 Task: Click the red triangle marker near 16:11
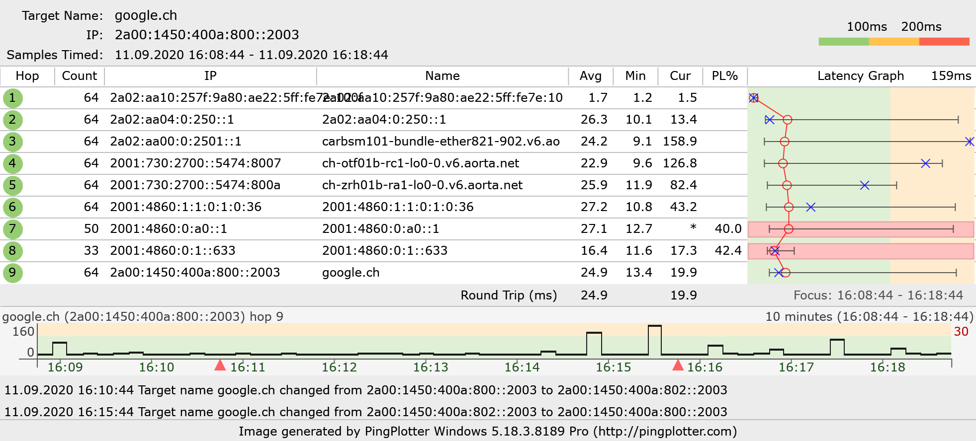coord(220,366)
